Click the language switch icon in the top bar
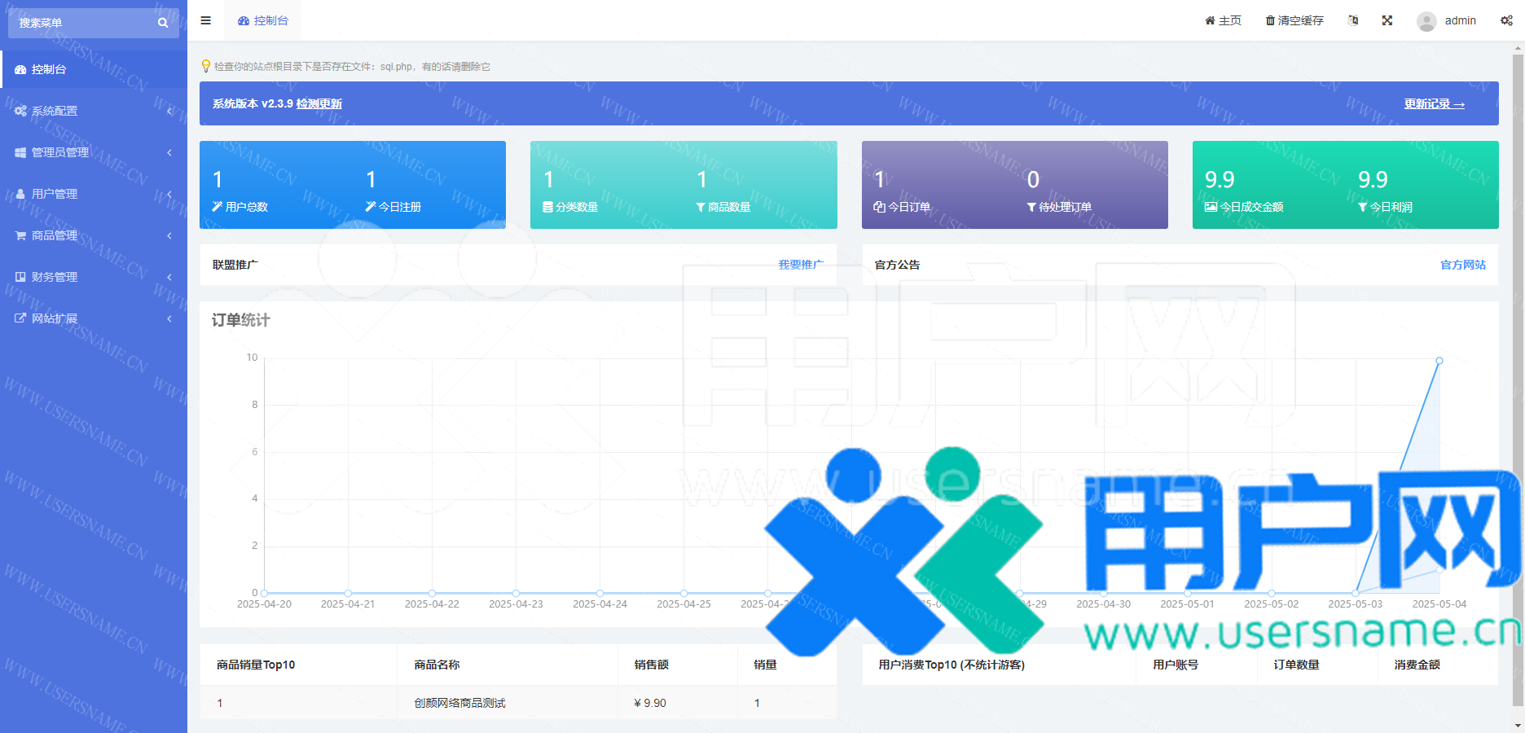Screen dimensions: 1525x733 (x=1353, y=20)
